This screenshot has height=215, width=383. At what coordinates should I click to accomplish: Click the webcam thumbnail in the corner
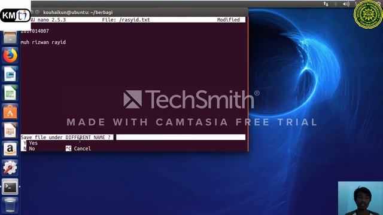coord(360,198)
